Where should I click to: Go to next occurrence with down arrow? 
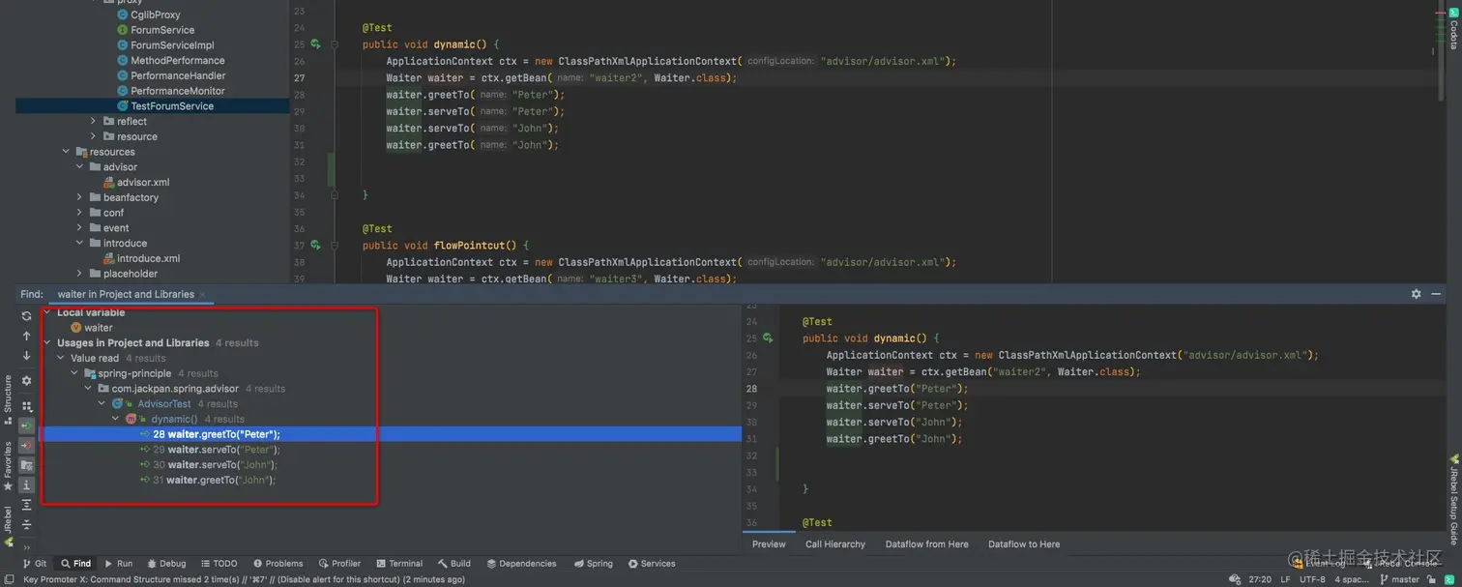(x=26, y=356)
